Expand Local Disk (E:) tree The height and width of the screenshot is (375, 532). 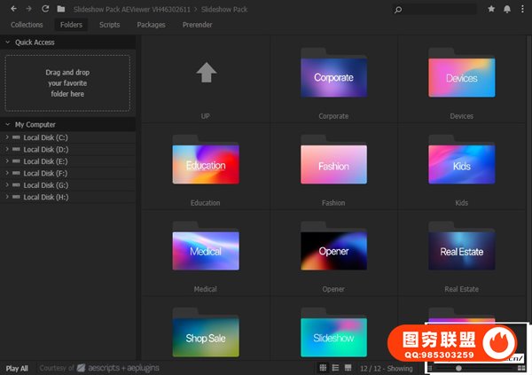pos(7,161)
